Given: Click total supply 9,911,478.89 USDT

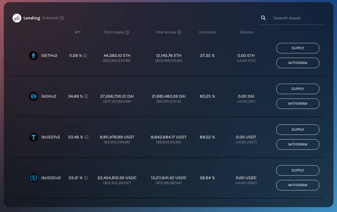Looking at the screenshot, I should pyautogui.click(x=117, y=137).
